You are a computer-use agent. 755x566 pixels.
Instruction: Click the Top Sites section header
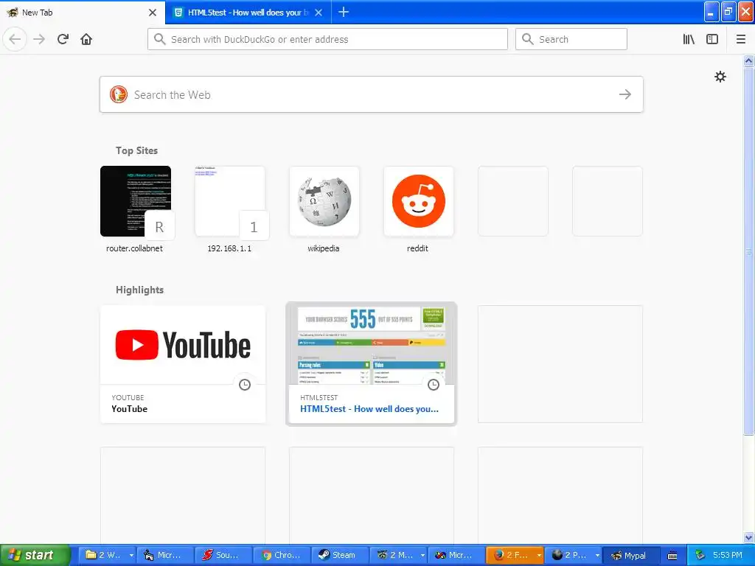point(136,150)
